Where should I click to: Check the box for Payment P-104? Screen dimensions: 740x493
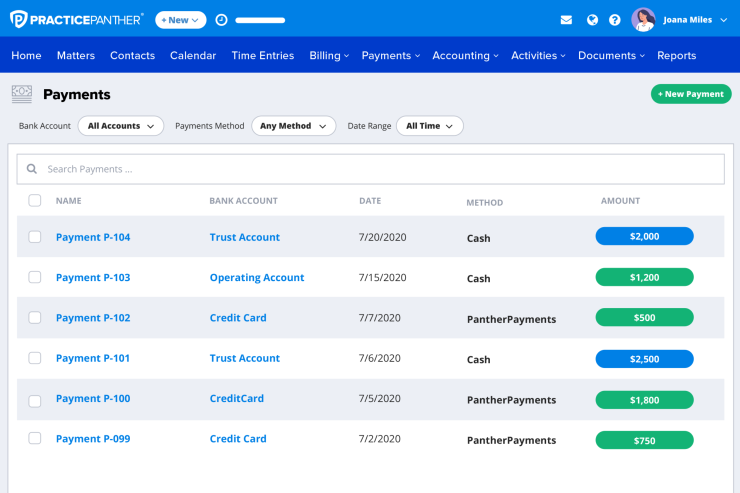[35, 236]
